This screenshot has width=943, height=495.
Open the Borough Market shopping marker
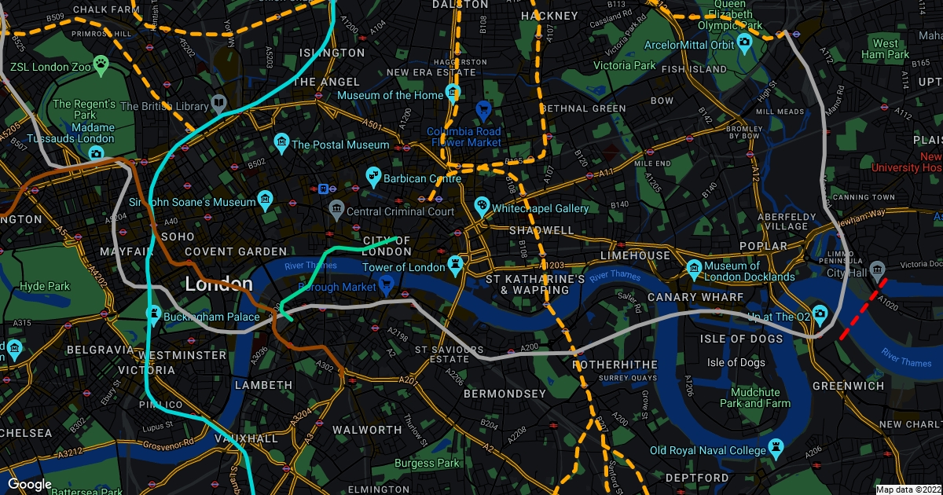coord(385,284)
